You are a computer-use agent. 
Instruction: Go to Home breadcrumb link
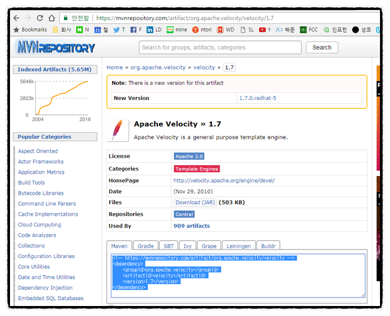114,67
